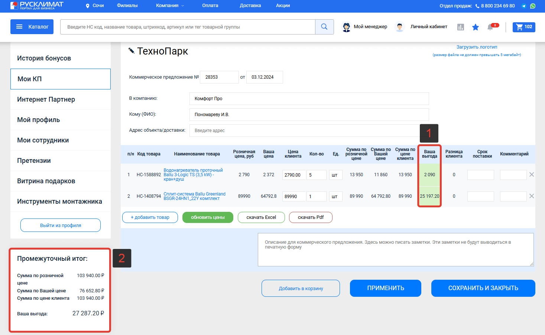The height and width of the screenshot is (335, 545).
Task: Click Выйти из профиля button
Action: pos(61,225)
